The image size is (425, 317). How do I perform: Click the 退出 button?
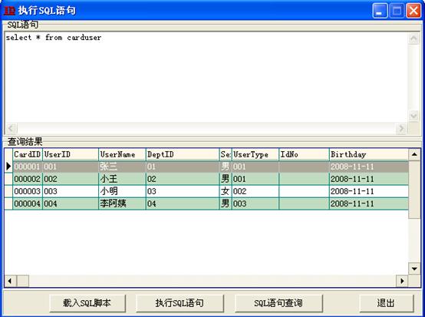[x=387, y=303]
